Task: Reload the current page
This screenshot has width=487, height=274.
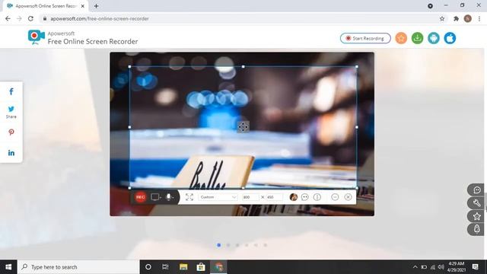Action: (x=30, y=18)
